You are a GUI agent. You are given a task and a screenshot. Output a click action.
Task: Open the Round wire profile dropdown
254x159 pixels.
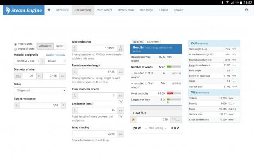coord(55,61)
